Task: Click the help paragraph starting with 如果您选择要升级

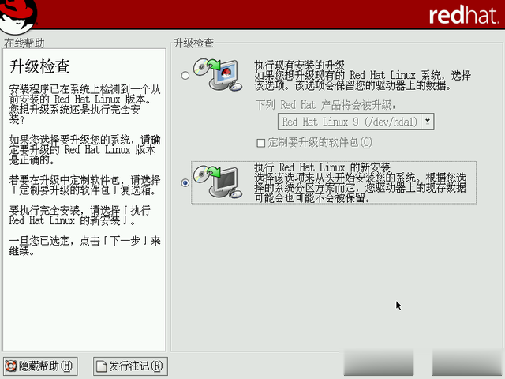Action: pyautogui.click(x=84, y=150)
